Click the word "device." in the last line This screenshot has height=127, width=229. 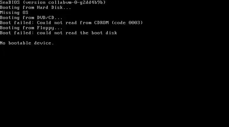(44, 43)
